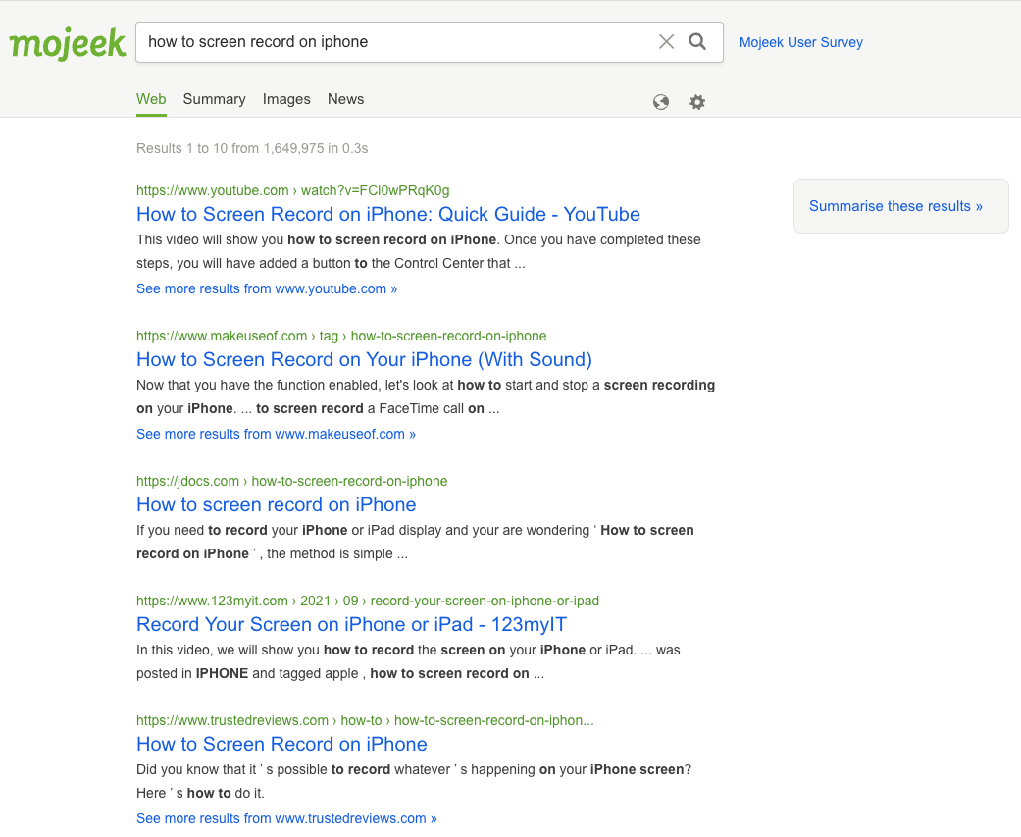This screenshot has width=1021, height=837.
Task: Switch to the News tab
Action: [346, 99]
